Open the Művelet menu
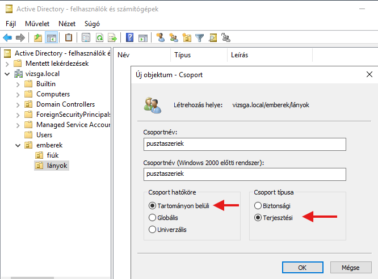378x279 pixels. pos(37,24)
